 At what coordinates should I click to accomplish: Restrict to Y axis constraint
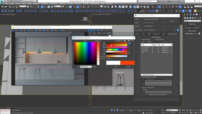(180, 11)
